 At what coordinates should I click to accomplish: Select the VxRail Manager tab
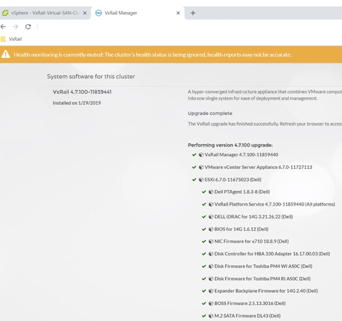click(138, 13)
